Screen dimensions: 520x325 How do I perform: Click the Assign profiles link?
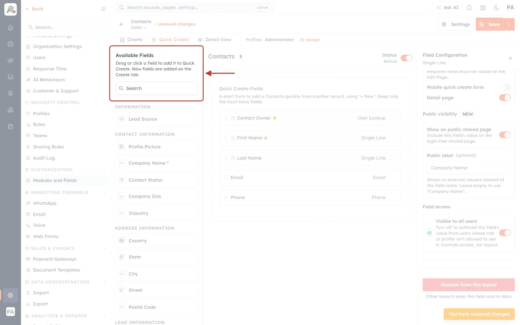click(x=310, y=40)
